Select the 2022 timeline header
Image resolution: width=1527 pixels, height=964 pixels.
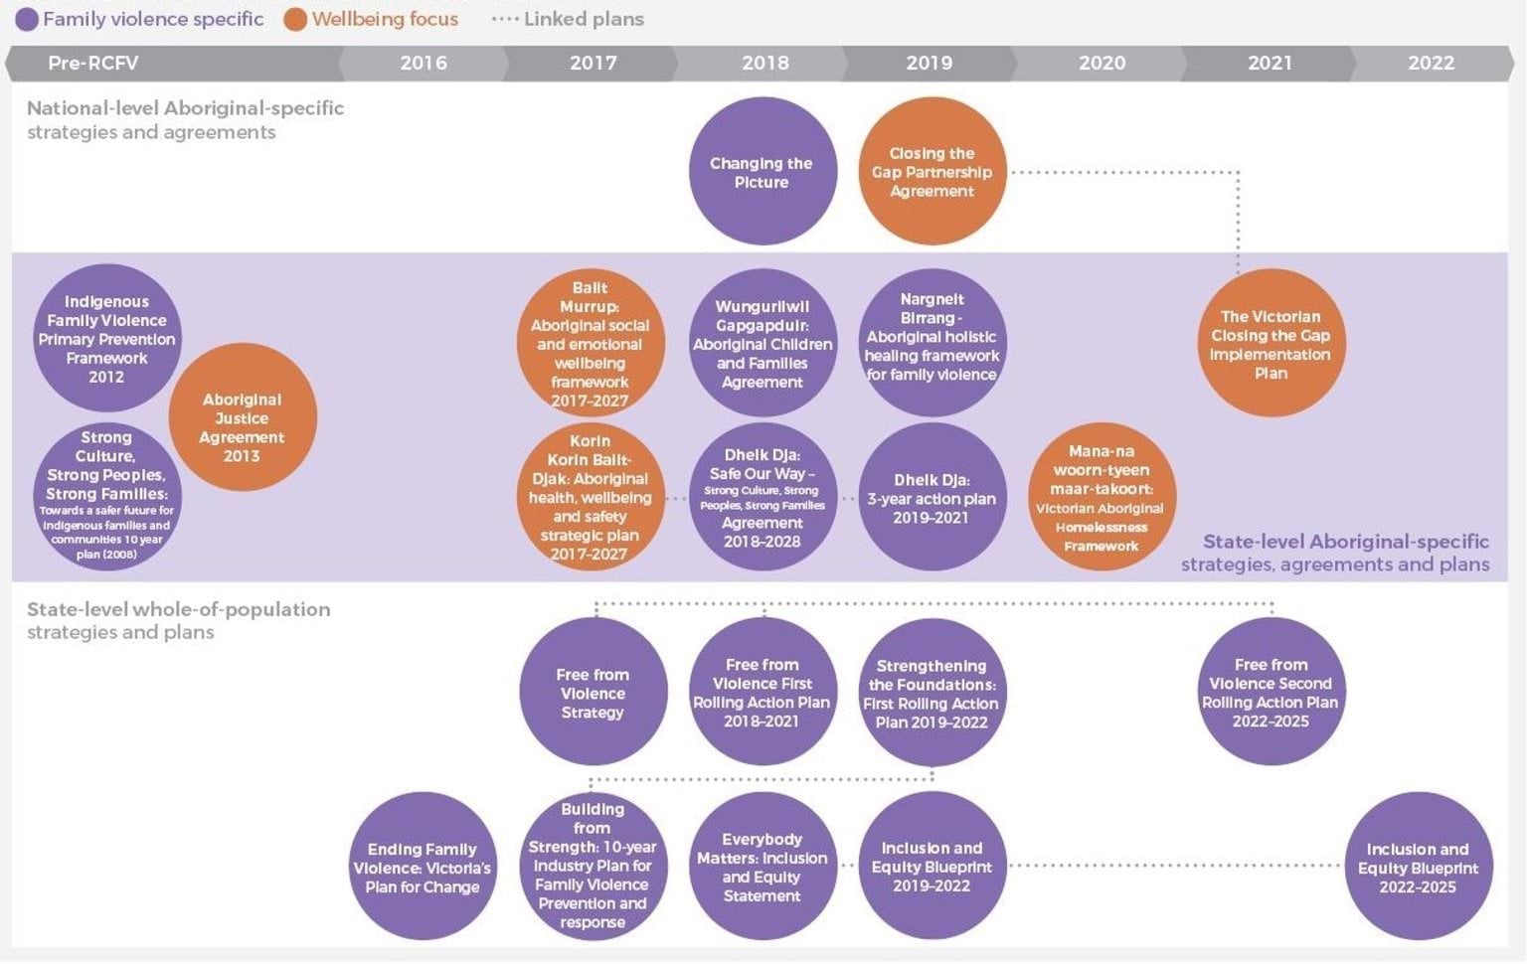(x=1431, y=63)
